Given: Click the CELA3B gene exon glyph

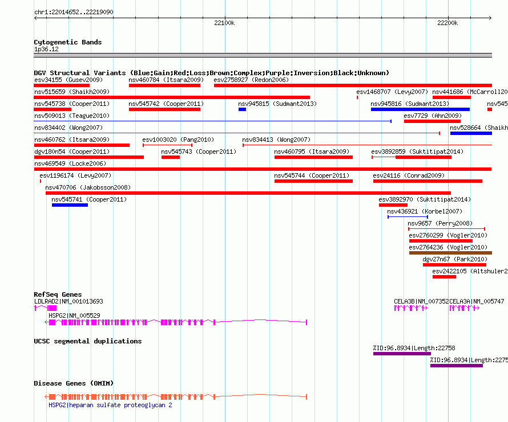Looking at the screenshot, I should pos(410,308).
